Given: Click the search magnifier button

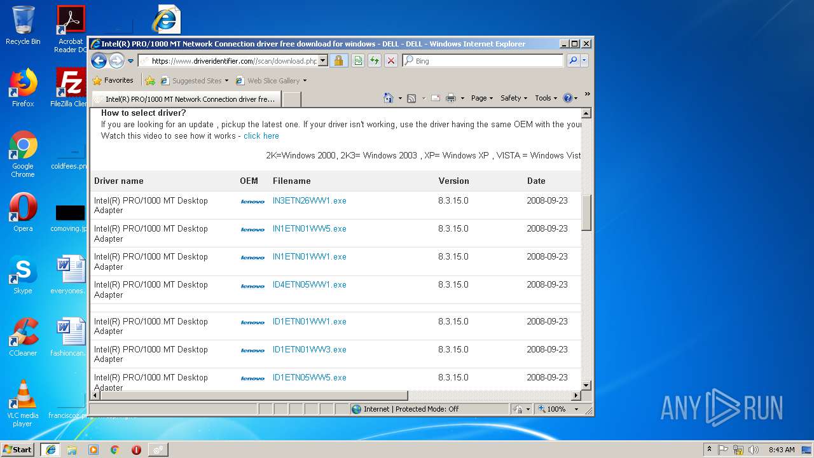Looking at the screenshot, I should (x=573, y=61).
